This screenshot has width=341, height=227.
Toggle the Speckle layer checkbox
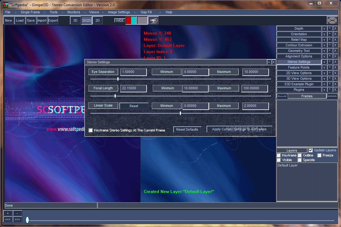[300, 160]
